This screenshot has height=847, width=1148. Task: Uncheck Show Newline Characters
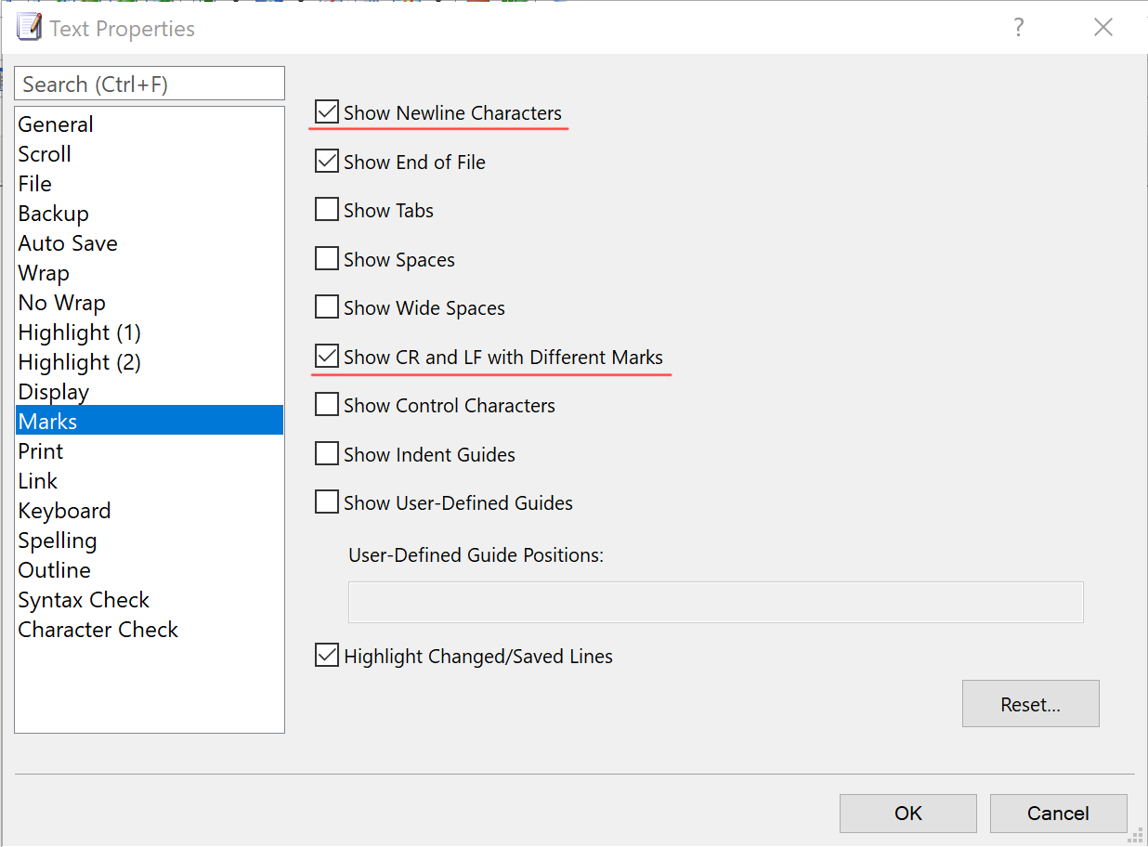[326, 113]
